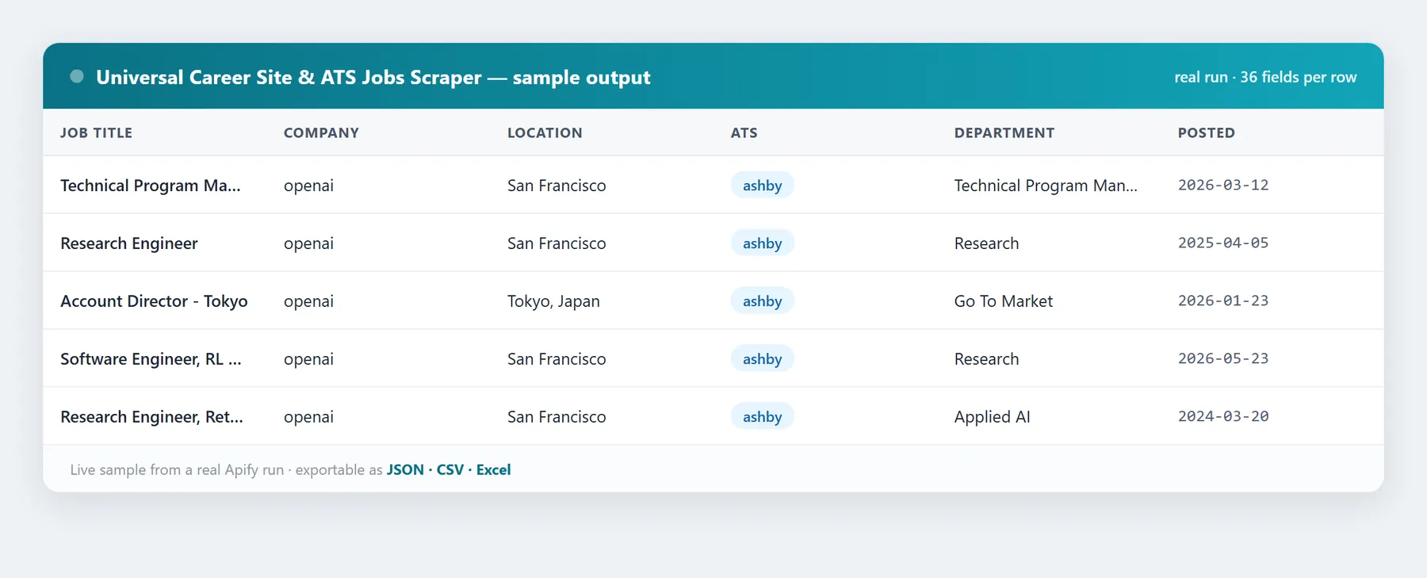
Task: Click openai in the Account Director row
Action: click(308, 301)
